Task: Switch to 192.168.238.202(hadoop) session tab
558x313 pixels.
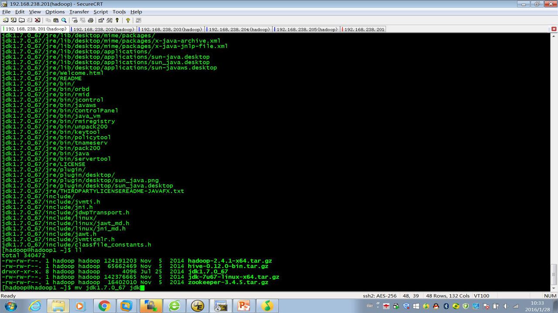Action: point(103,29)
